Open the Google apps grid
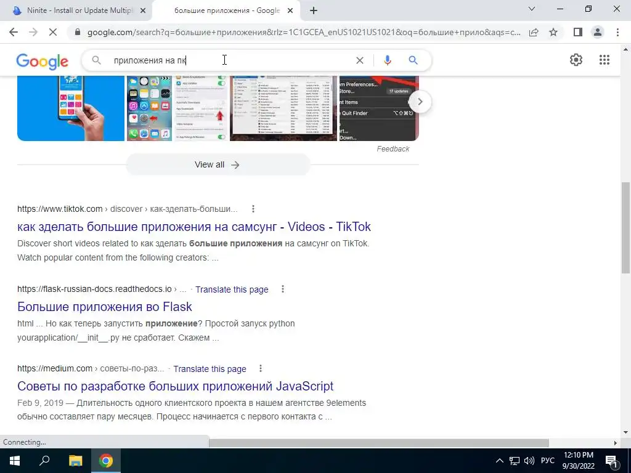This screenshot has width=631, height=473. (604, 60)
